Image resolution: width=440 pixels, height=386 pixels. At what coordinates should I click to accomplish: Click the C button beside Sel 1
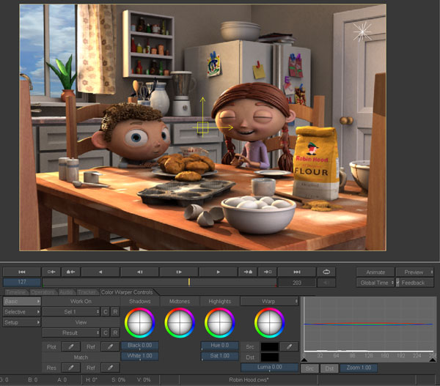[x=105, y=312]
